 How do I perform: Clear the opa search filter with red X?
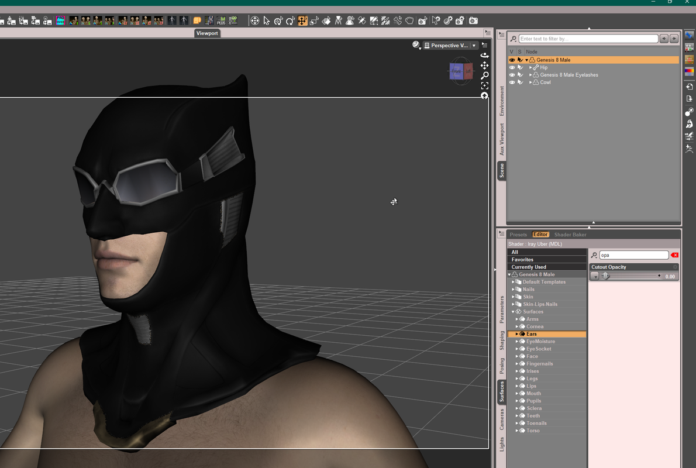pyautogui.click(x=675, y=255)
